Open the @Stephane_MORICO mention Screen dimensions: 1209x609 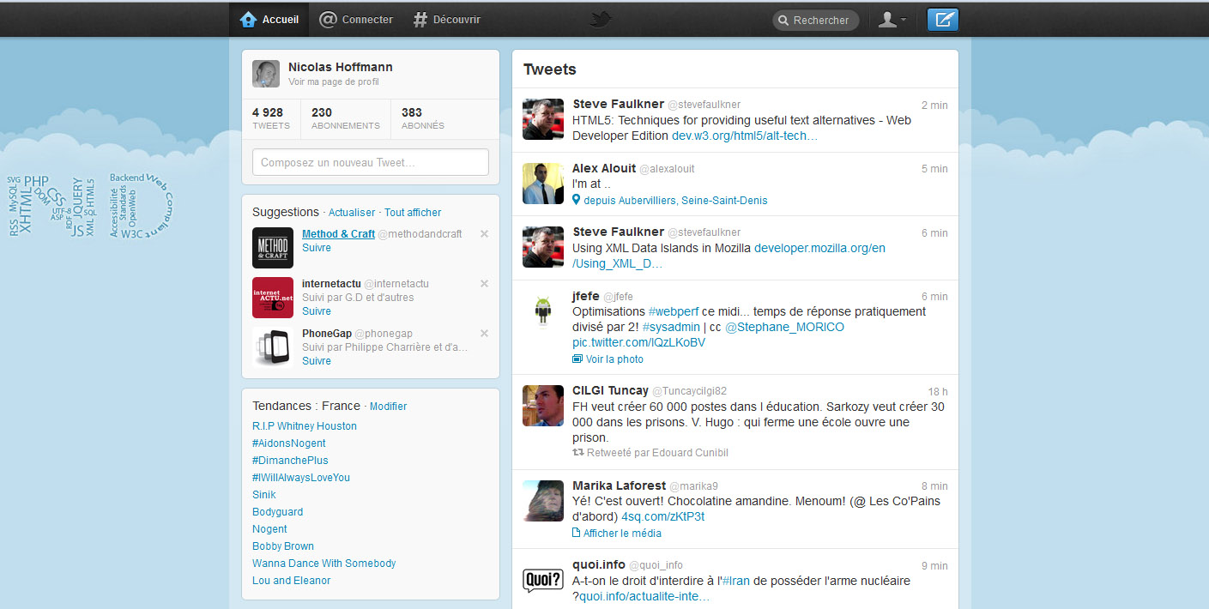[784, 327]
